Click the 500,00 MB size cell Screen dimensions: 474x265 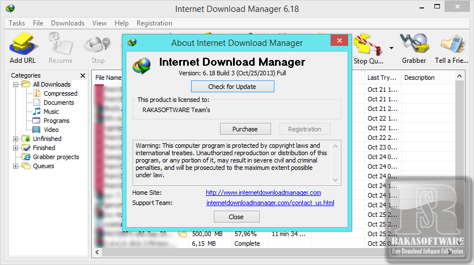[x=208, y=234]
